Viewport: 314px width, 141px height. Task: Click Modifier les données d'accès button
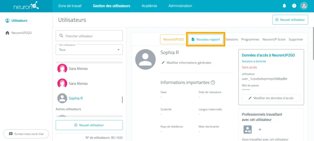[271, 98]
